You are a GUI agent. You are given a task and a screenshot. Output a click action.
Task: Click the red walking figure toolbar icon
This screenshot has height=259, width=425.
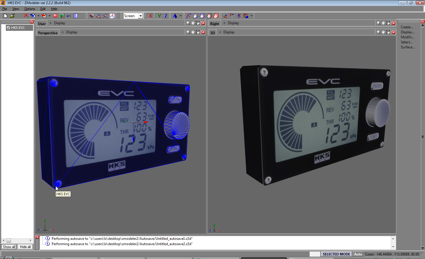pos(239,16)
